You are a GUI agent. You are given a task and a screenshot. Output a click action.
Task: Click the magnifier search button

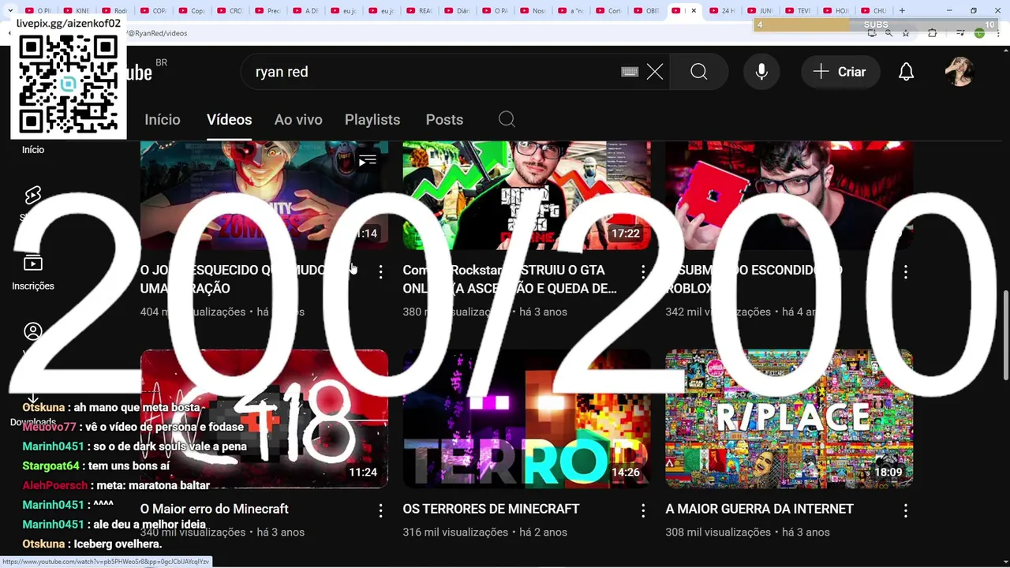pos(699,72)
